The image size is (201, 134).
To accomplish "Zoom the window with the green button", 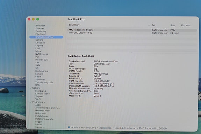I will click(37, 19).
